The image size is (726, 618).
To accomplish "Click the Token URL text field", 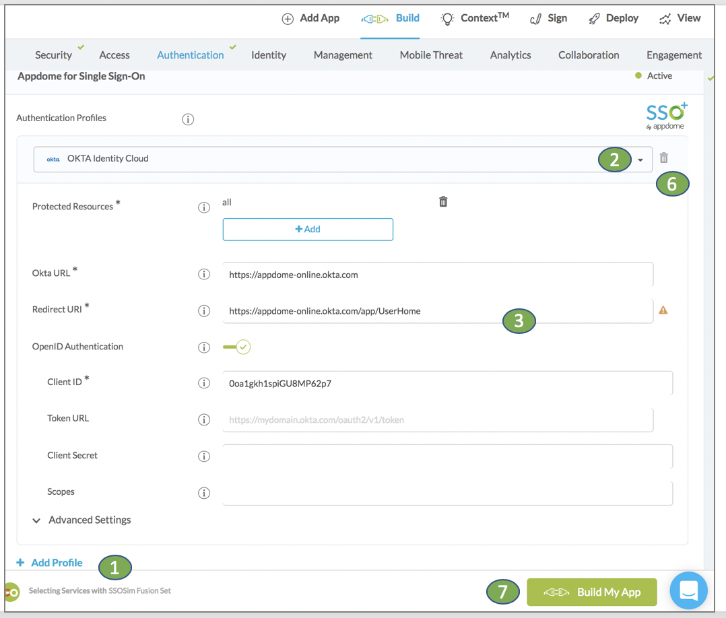I will click(438, 419).
